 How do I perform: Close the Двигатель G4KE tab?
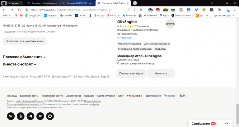(128, 3)
